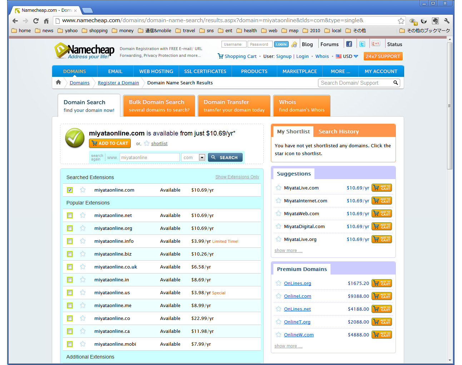Reload the page with browser refresh icon
The image size is (462, 365).
click(36, 21)
